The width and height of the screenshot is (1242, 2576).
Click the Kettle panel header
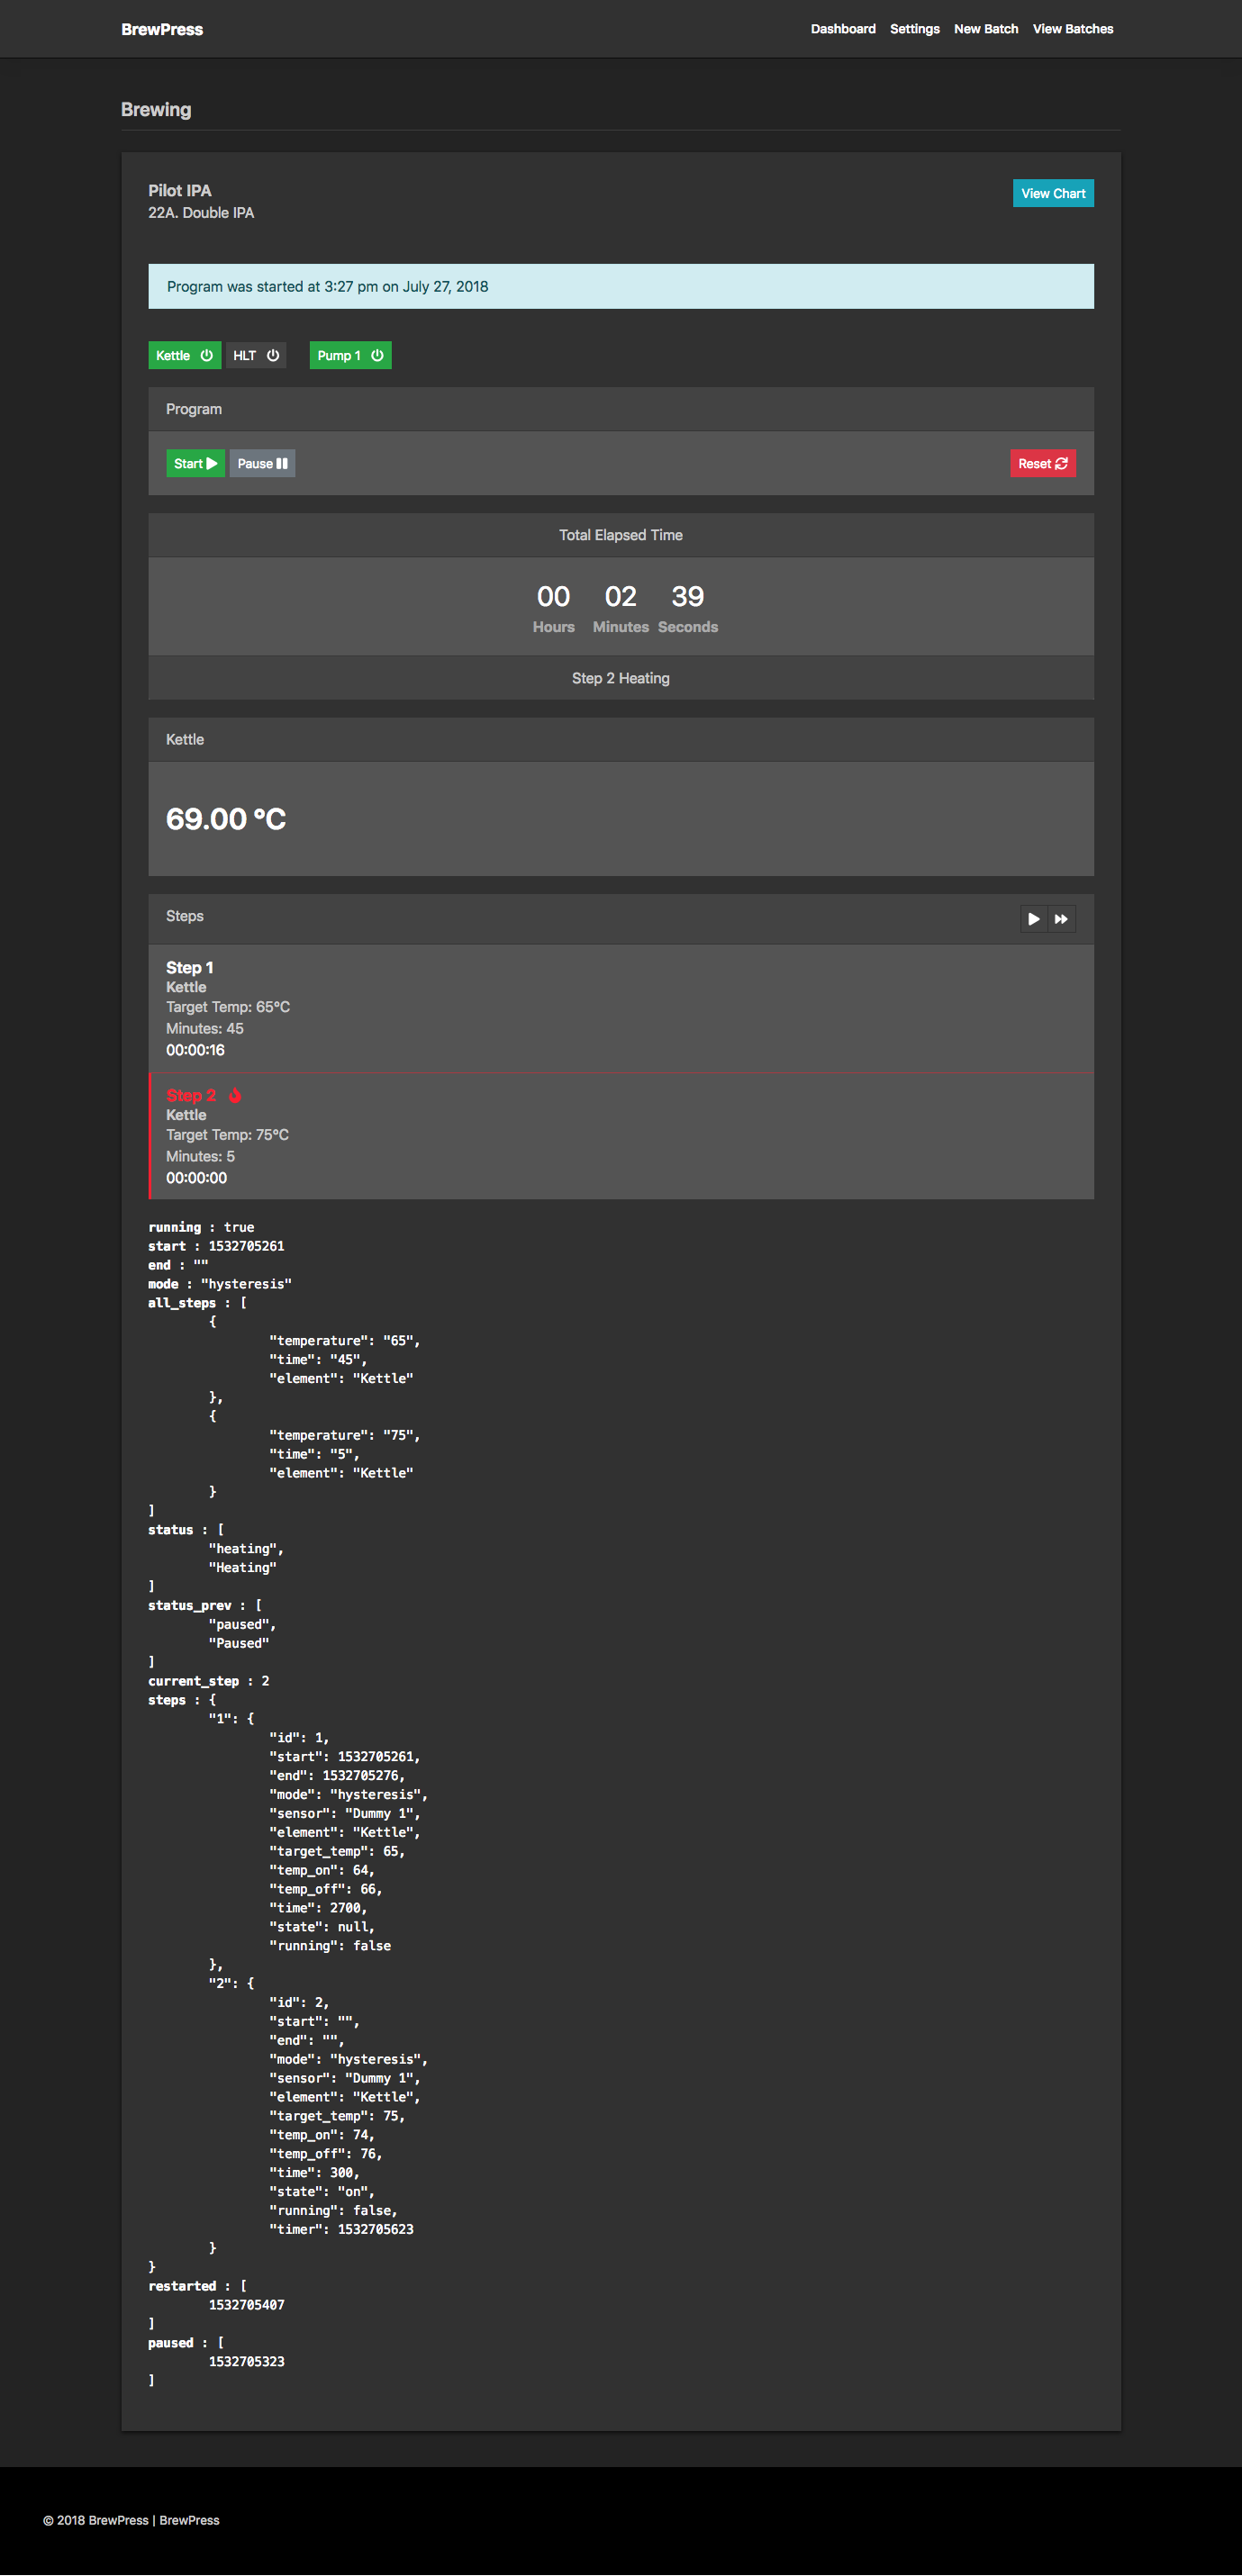pyautogui.click(x=621, y=739)
